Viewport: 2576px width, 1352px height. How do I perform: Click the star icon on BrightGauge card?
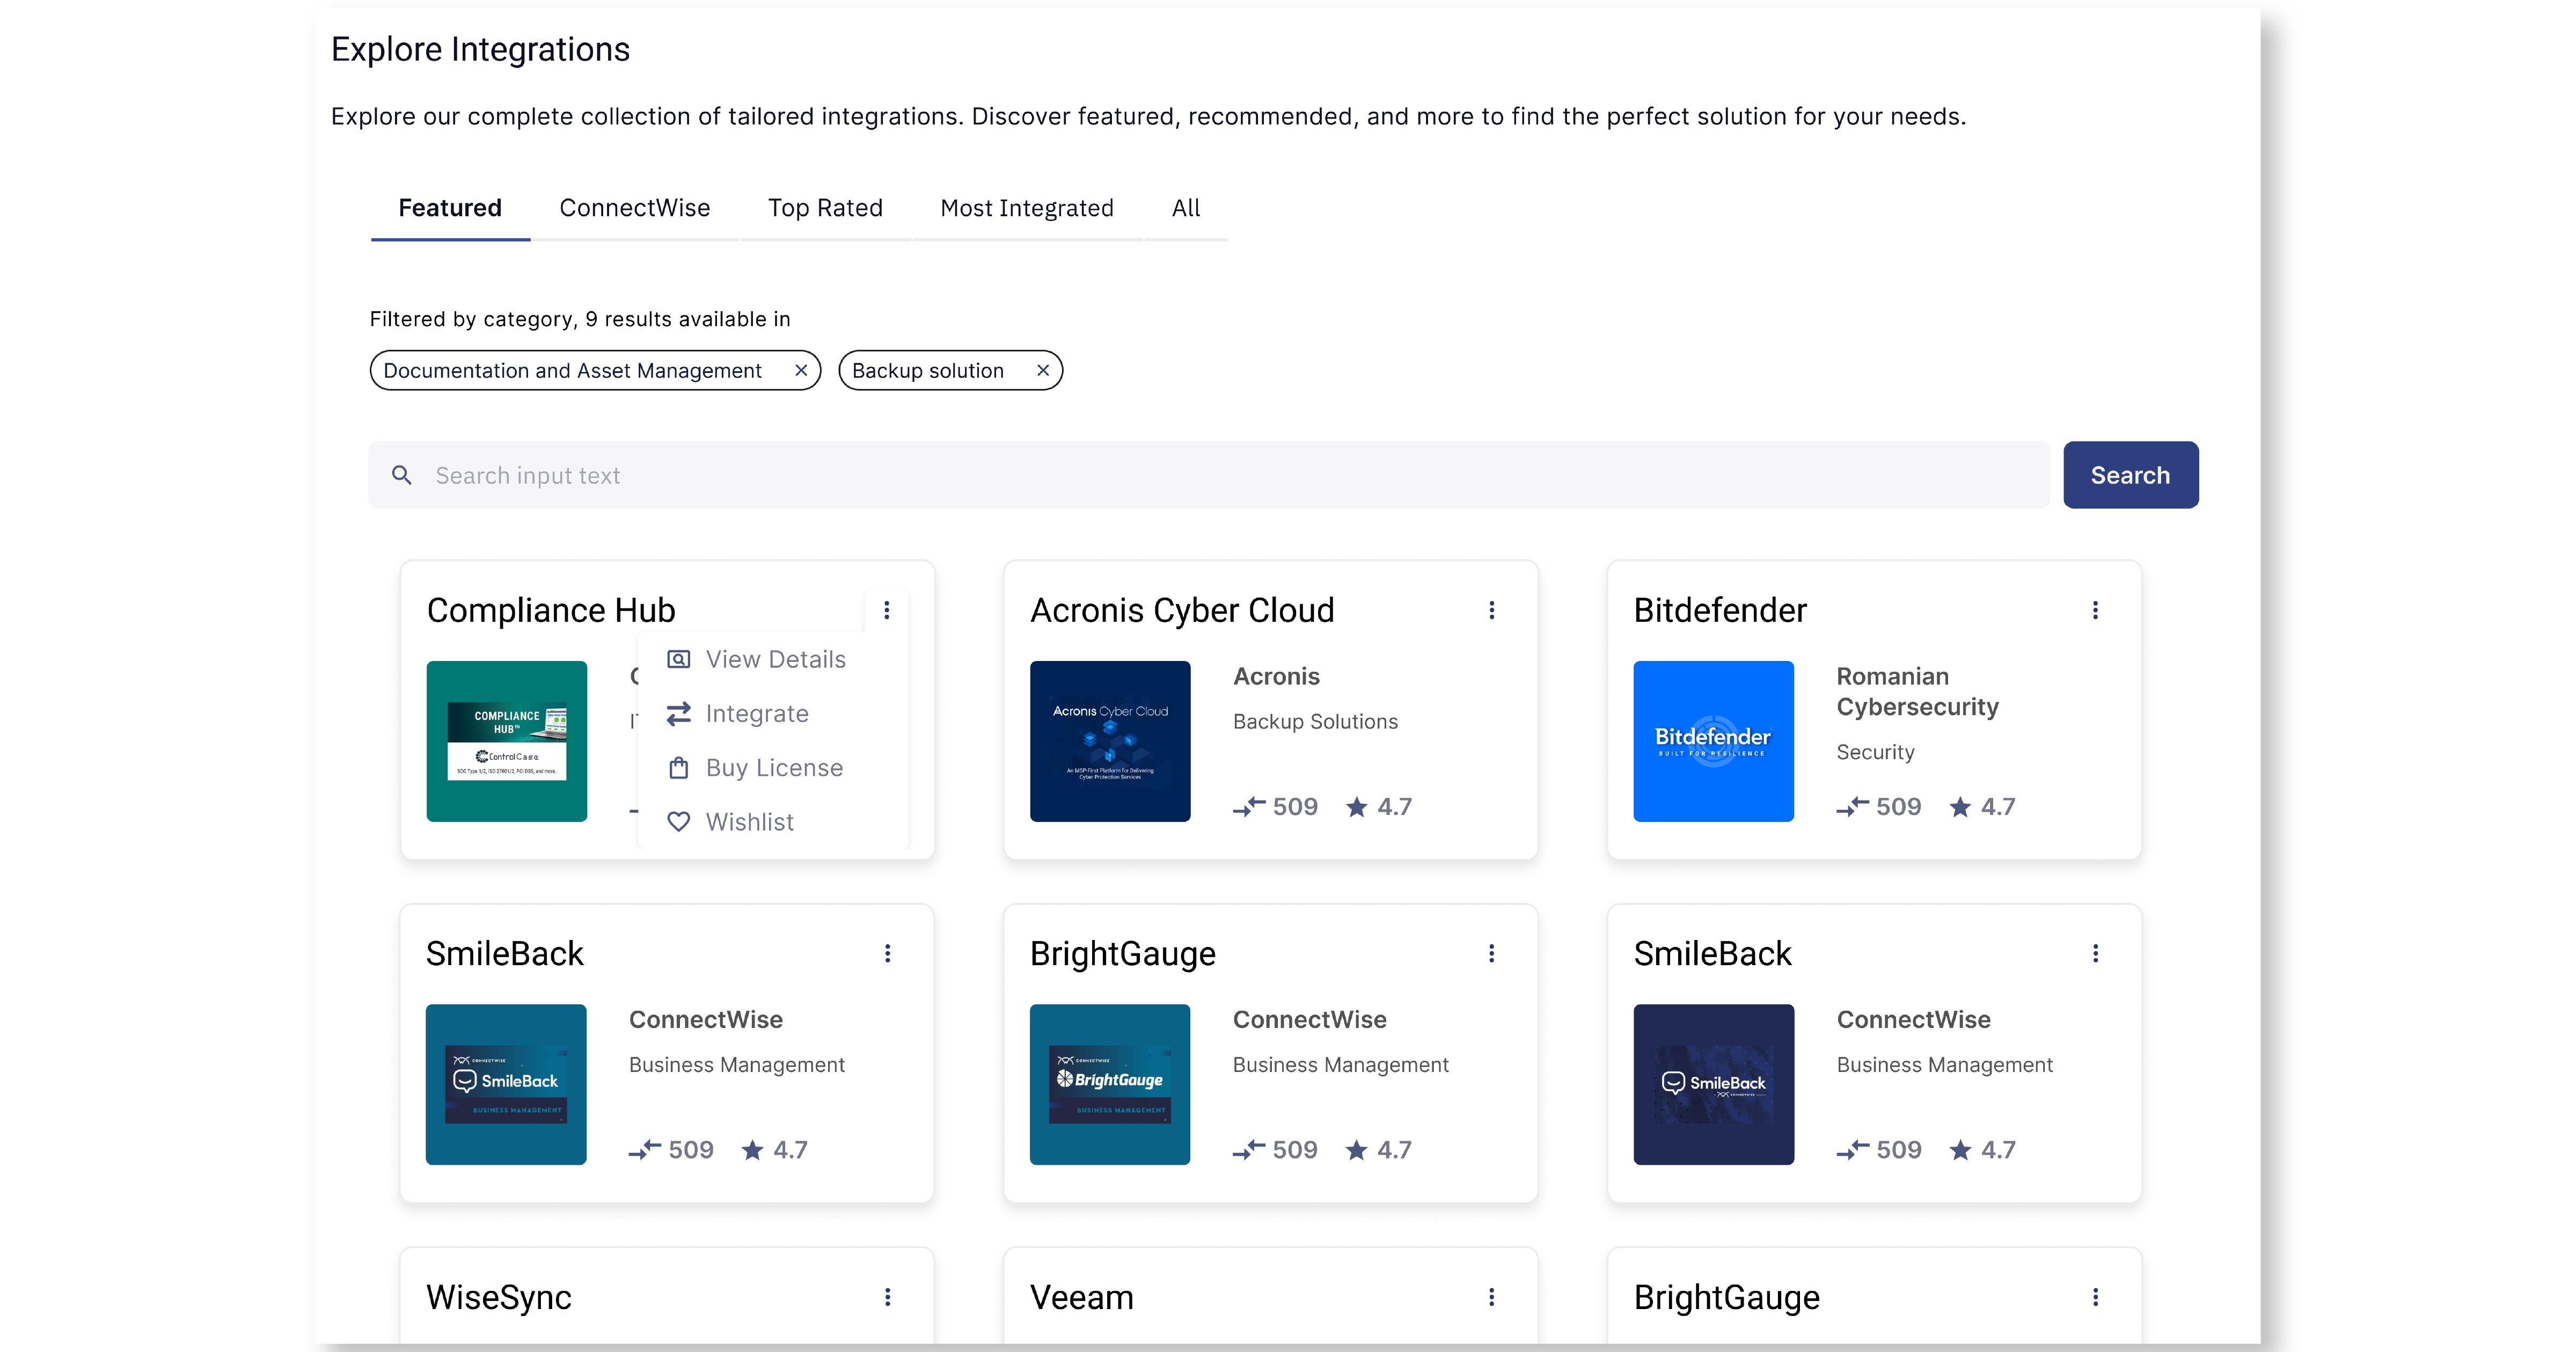click(1356, 1149)
